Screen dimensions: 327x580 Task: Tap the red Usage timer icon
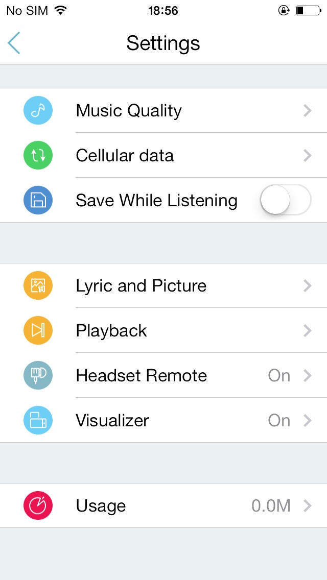(x=38, y=506)
